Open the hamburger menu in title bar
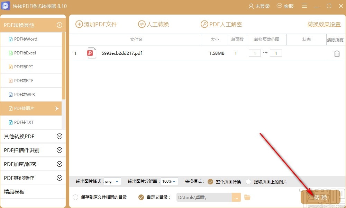This screenshot has height=208, width=346. (x=304, y=6)
